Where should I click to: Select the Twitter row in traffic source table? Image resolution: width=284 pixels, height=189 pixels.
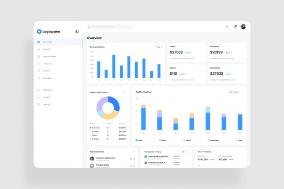point(108,135)
